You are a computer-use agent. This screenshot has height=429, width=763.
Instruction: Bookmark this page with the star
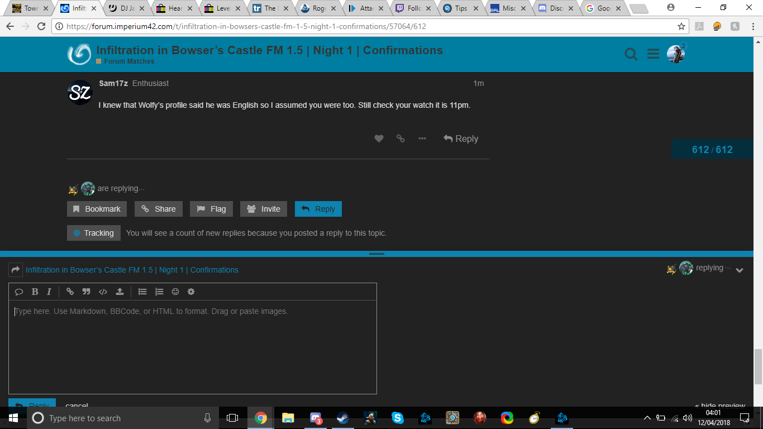(681, 26)
